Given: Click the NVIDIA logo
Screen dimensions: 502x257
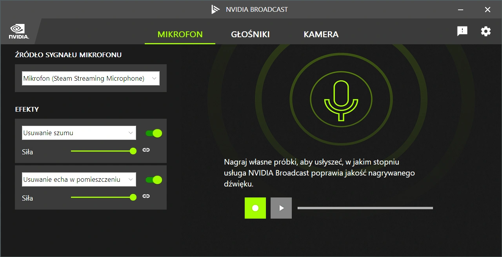Looking at the screenshot, I should pos(18,32).
